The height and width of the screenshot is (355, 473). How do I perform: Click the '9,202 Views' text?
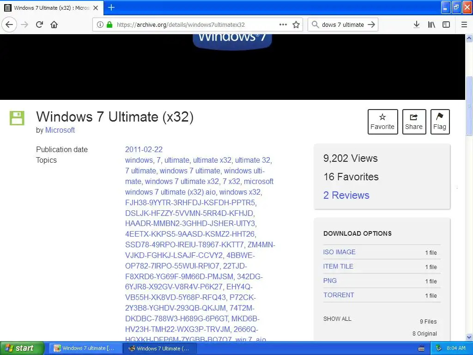pyautogui.click(x=351, y=158)
